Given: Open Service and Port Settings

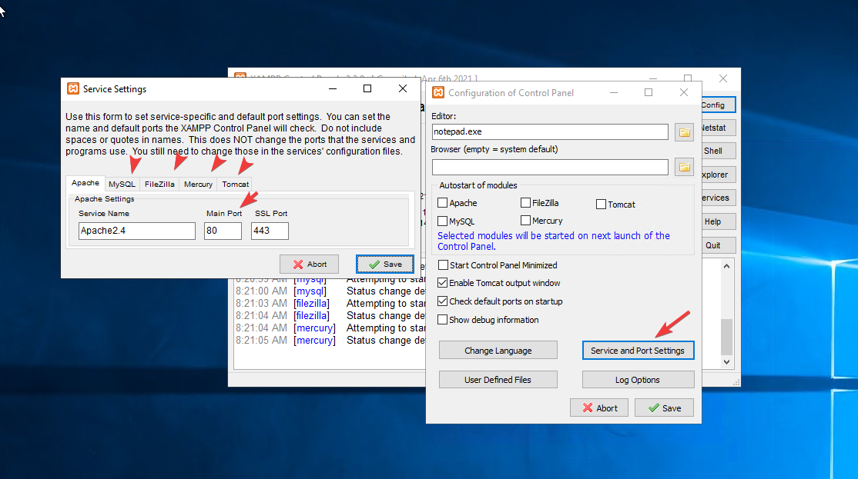Looking at the screenshot, I should click(638, 351).
